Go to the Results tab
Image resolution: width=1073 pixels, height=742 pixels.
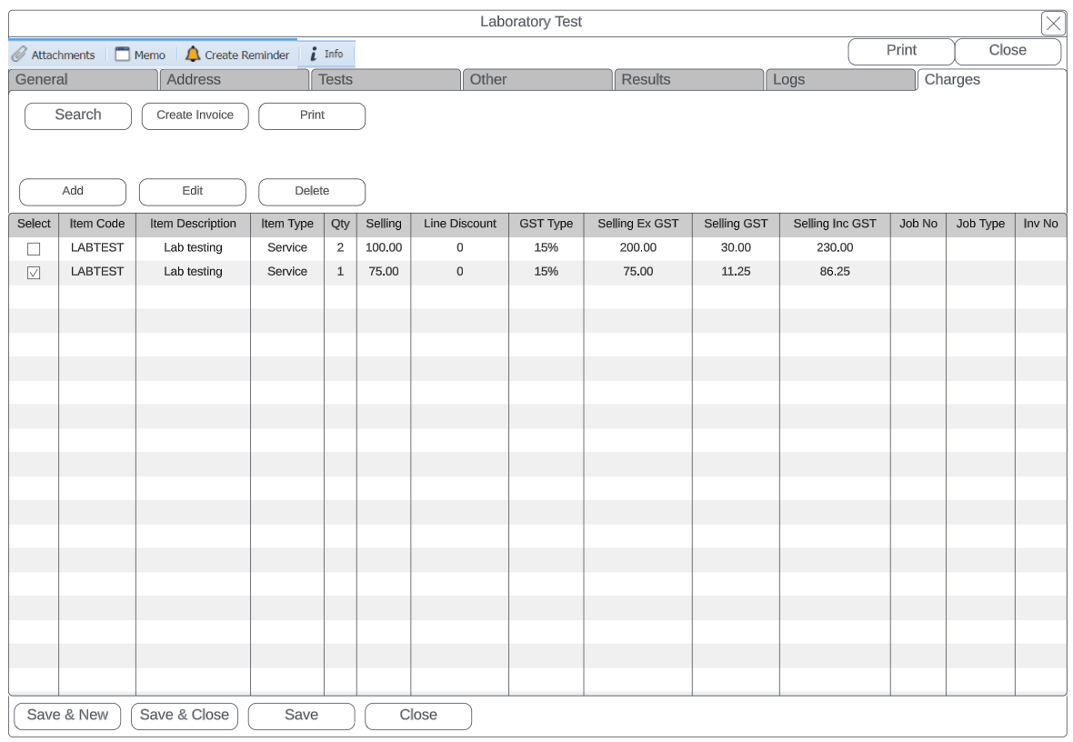pyautogui.click(x=688, y=80)
